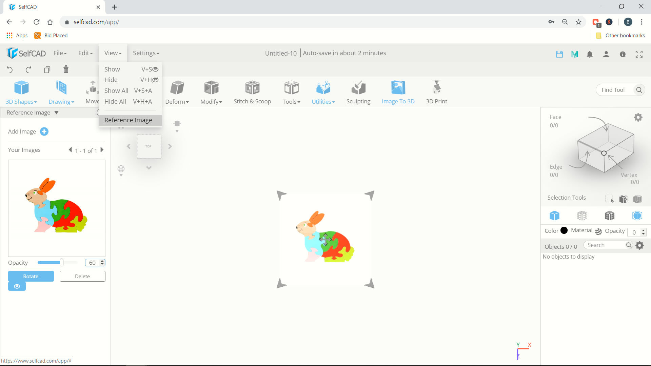Open the MyMiniFactory M icon

click(575, 54)
